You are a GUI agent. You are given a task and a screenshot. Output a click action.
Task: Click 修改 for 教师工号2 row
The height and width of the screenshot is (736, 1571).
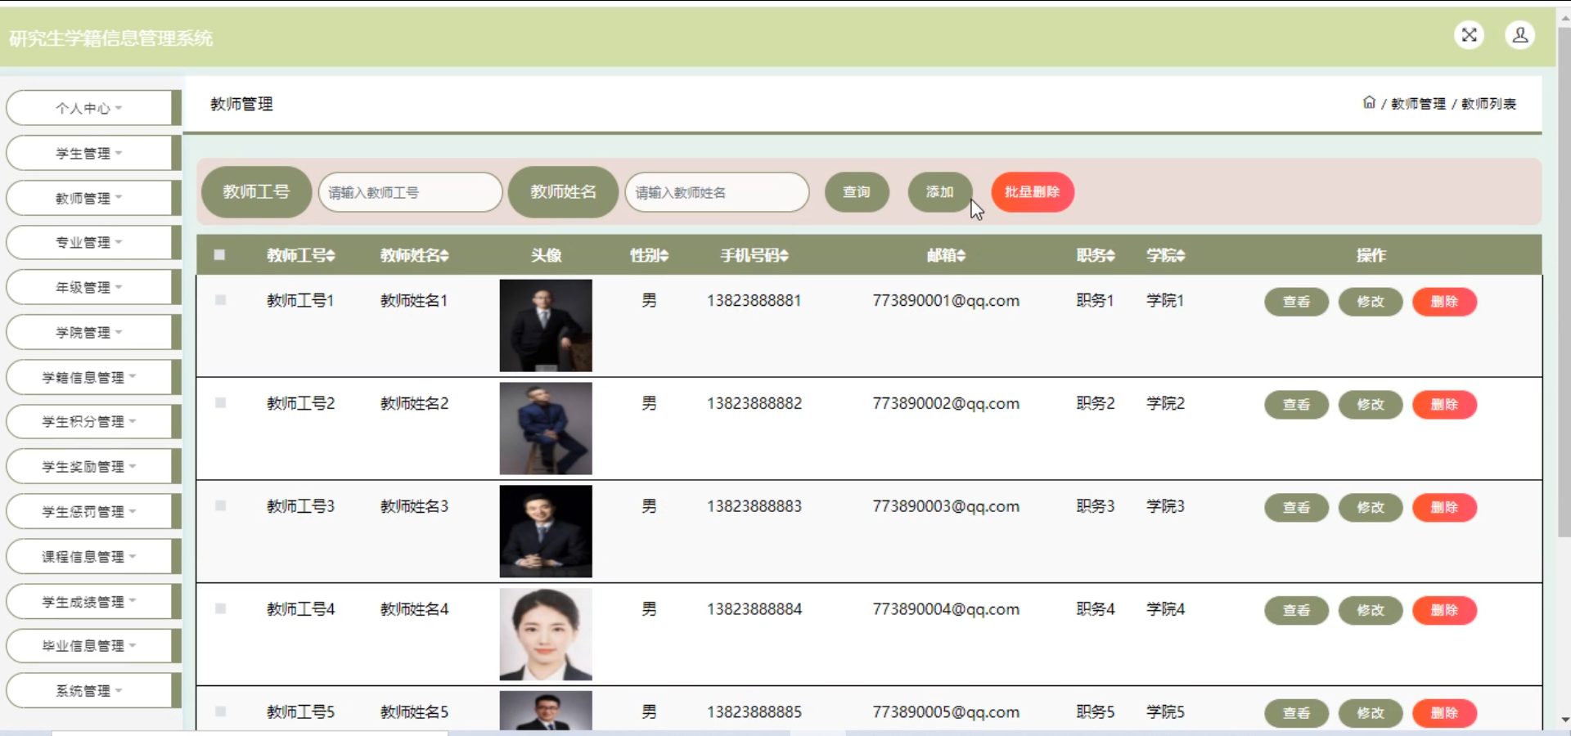(x=1371, y=405)
